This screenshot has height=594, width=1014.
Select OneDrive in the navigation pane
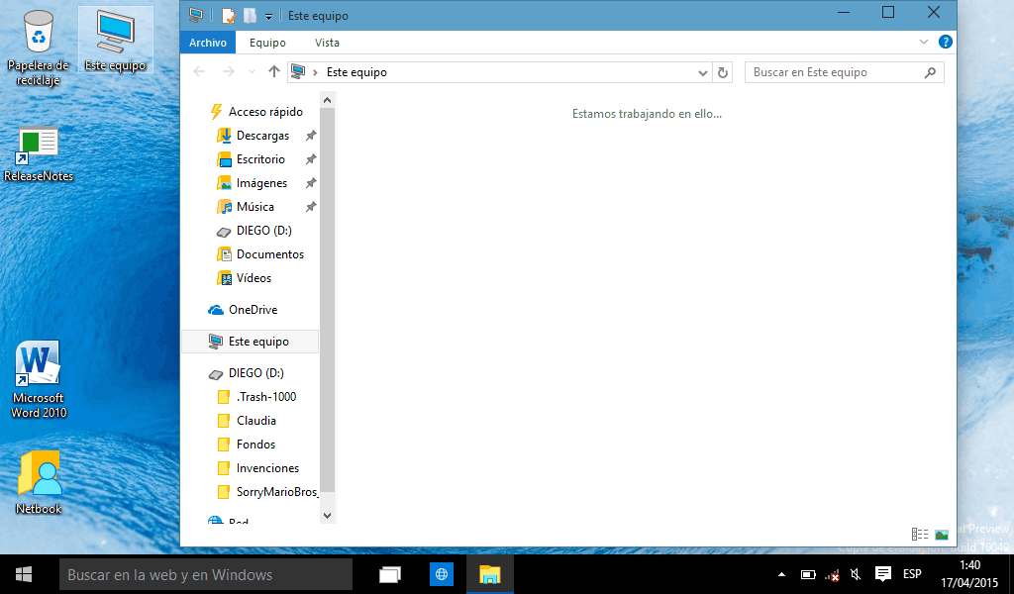pyautogui.click(x=253, y=310)
